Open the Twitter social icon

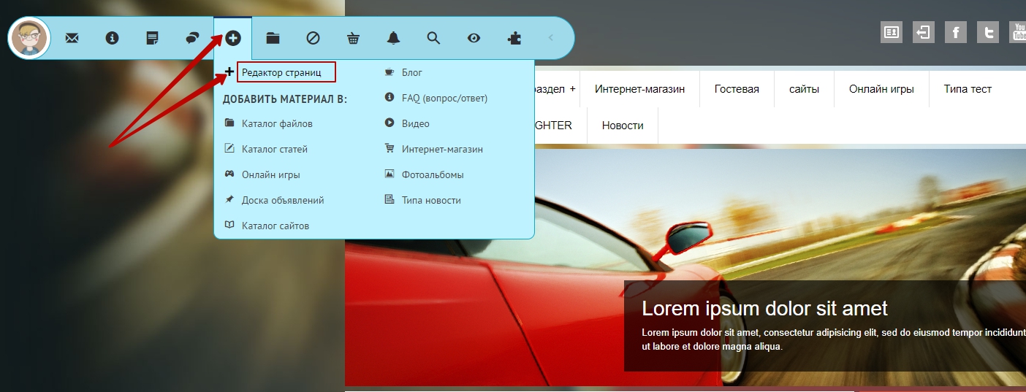point(988,32)
